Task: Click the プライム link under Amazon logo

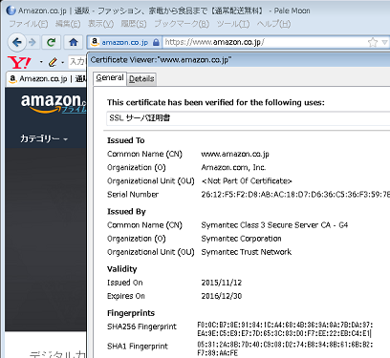Action: [74, 110]
